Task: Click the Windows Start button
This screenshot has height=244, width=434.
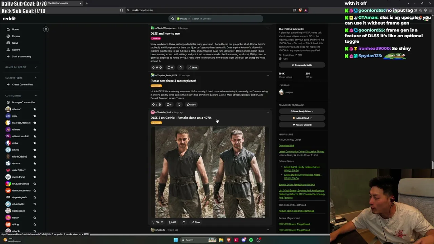Action: (175, 240)
